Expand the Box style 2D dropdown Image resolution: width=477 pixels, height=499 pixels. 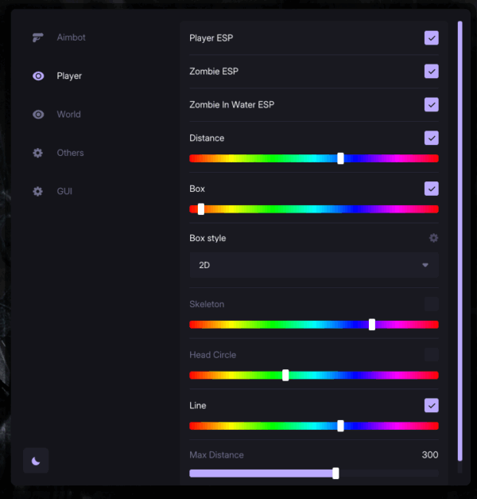click(314, 265)
